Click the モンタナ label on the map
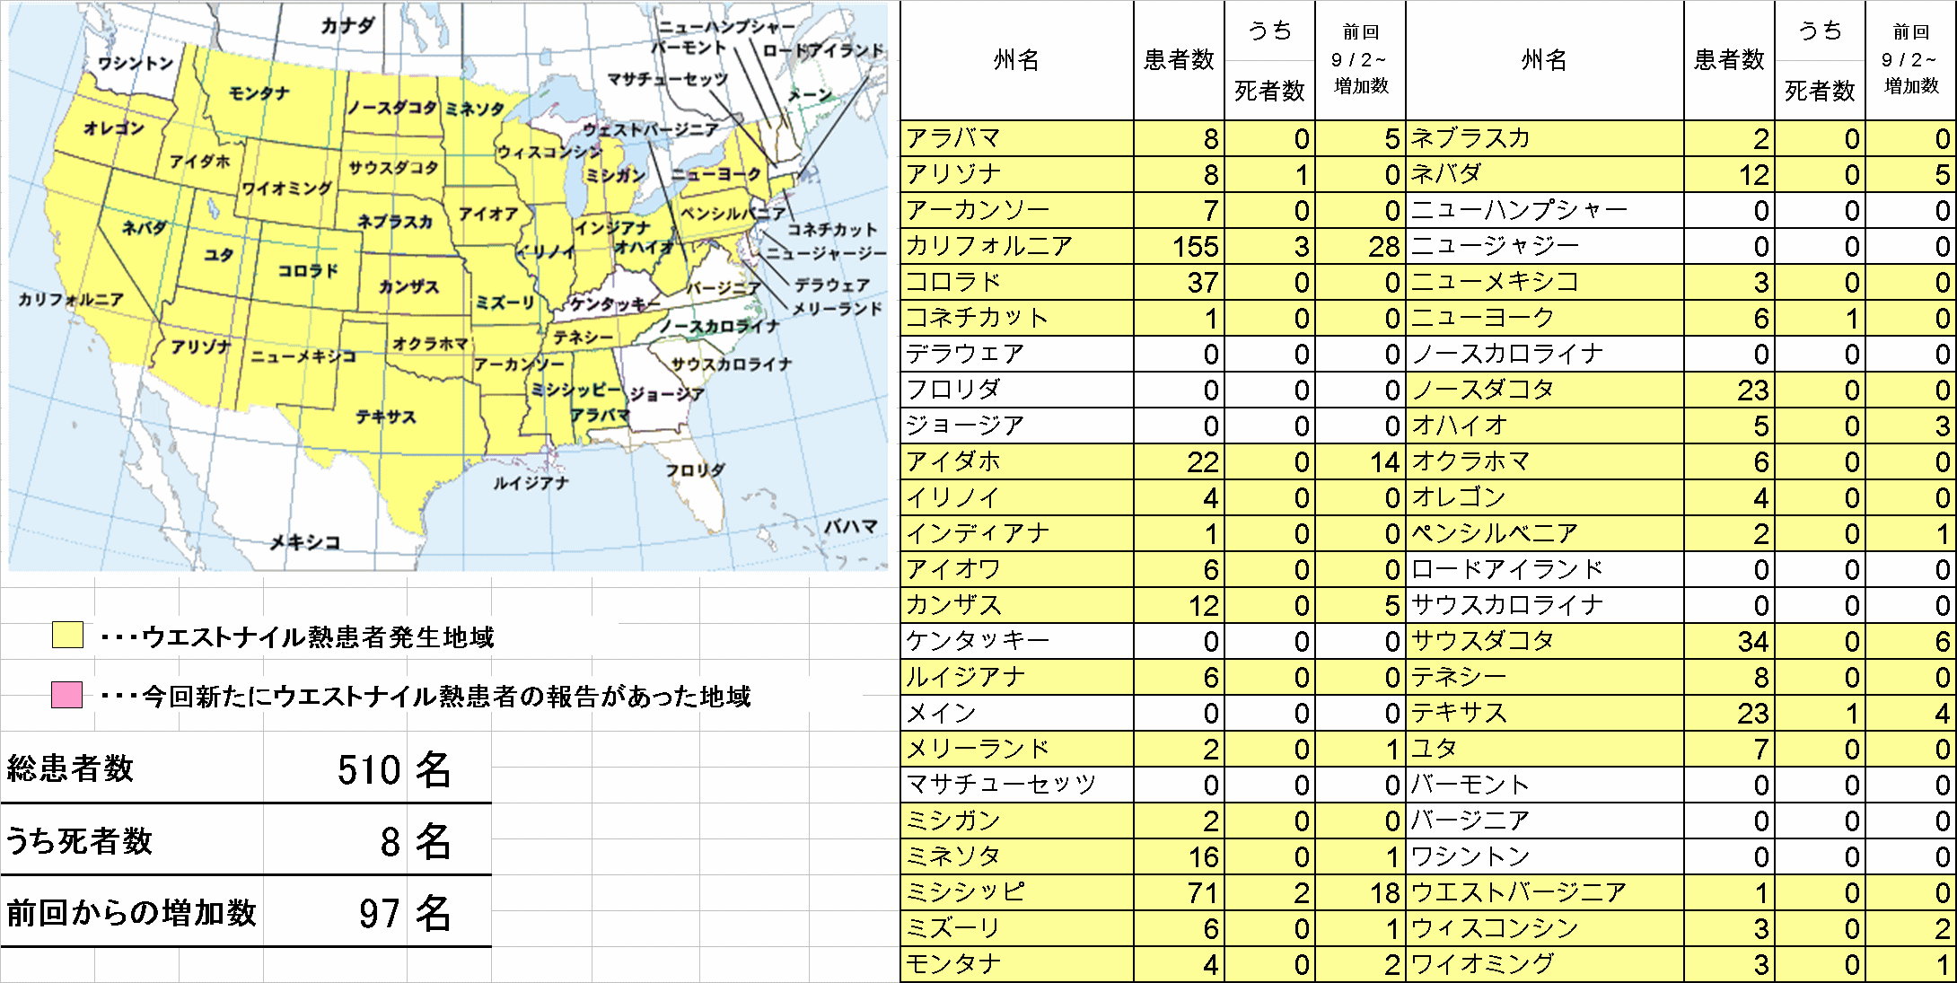The height and width of the screenshot is (983, 1957). pyautogui.click(x=259, y=92)
